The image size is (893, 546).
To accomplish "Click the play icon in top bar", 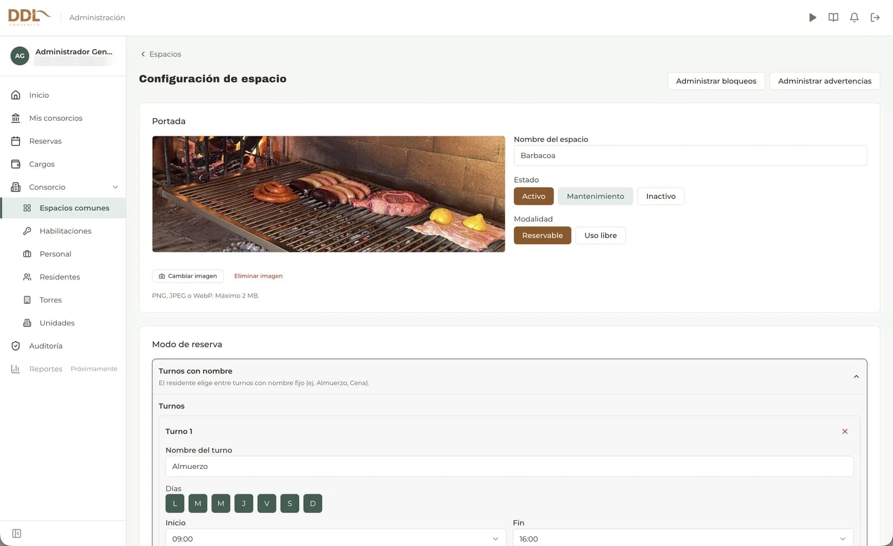I will click(813, 17).
